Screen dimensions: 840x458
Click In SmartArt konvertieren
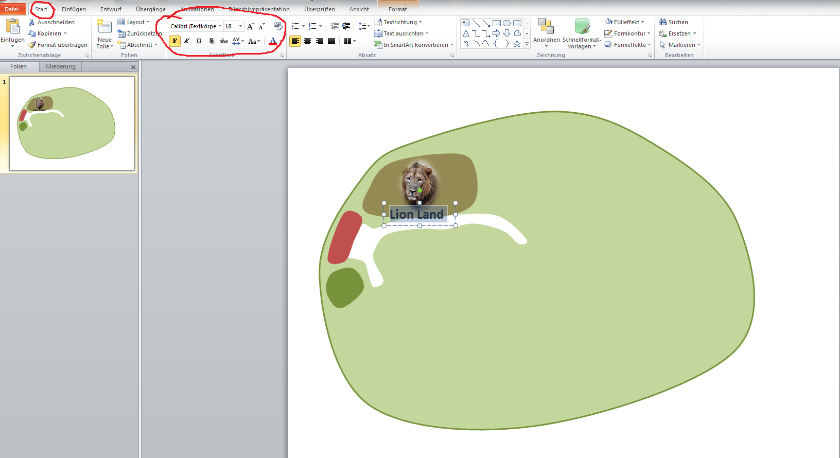(x=414, y=45)
